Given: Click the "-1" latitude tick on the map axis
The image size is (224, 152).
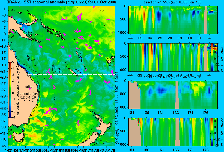Looking at the screenshot, I should click(x=4, y=9).
